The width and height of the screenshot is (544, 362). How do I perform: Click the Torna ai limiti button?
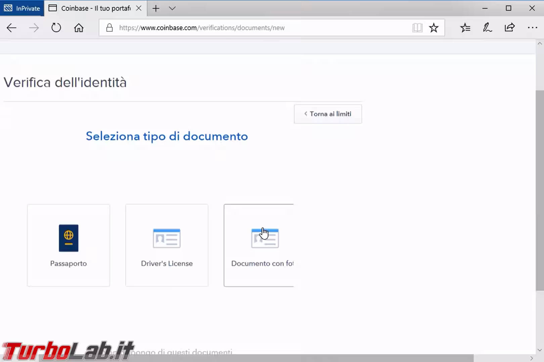coord(328,114)
